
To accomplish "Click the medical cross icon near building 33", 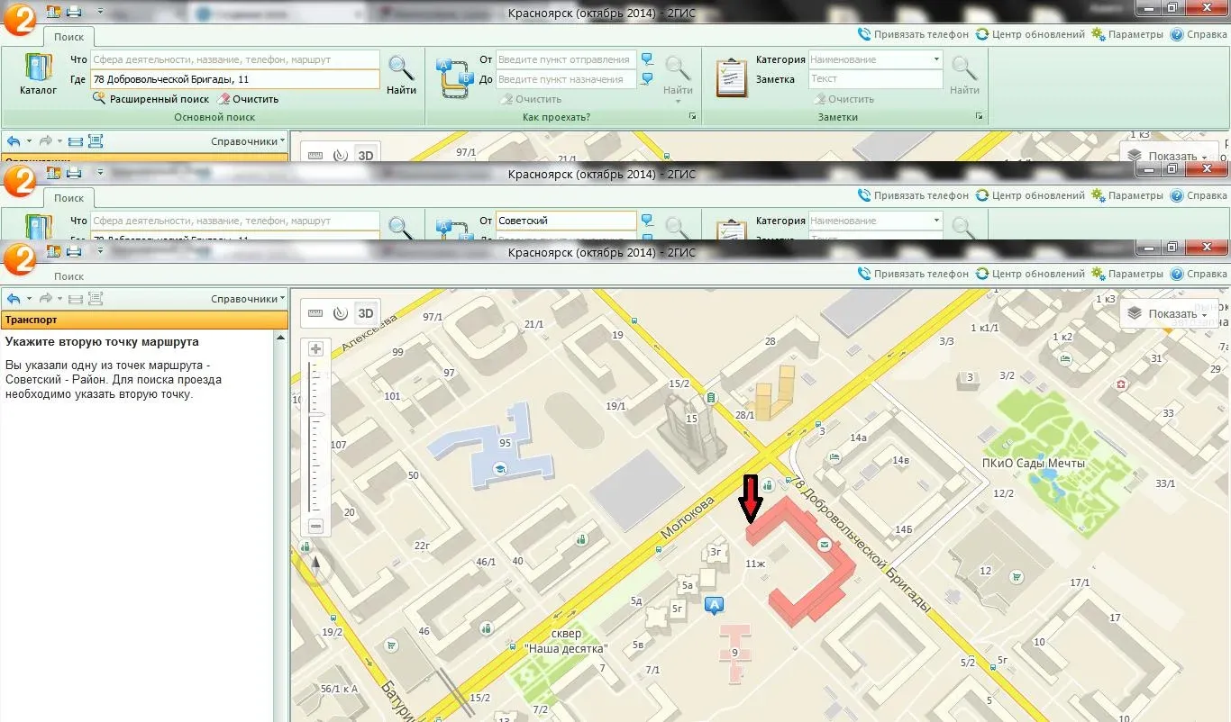I will point(1121,384).
